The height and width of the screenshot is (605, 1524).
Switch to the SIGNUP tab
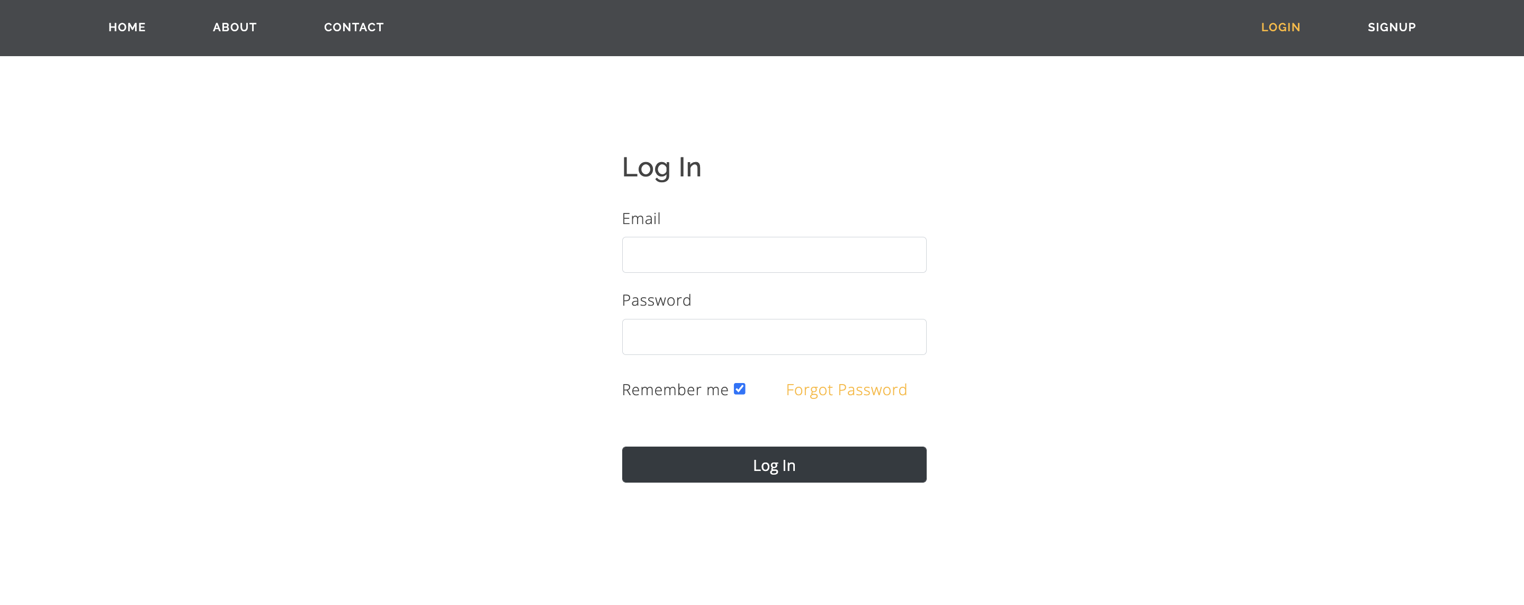(1392, 27)
